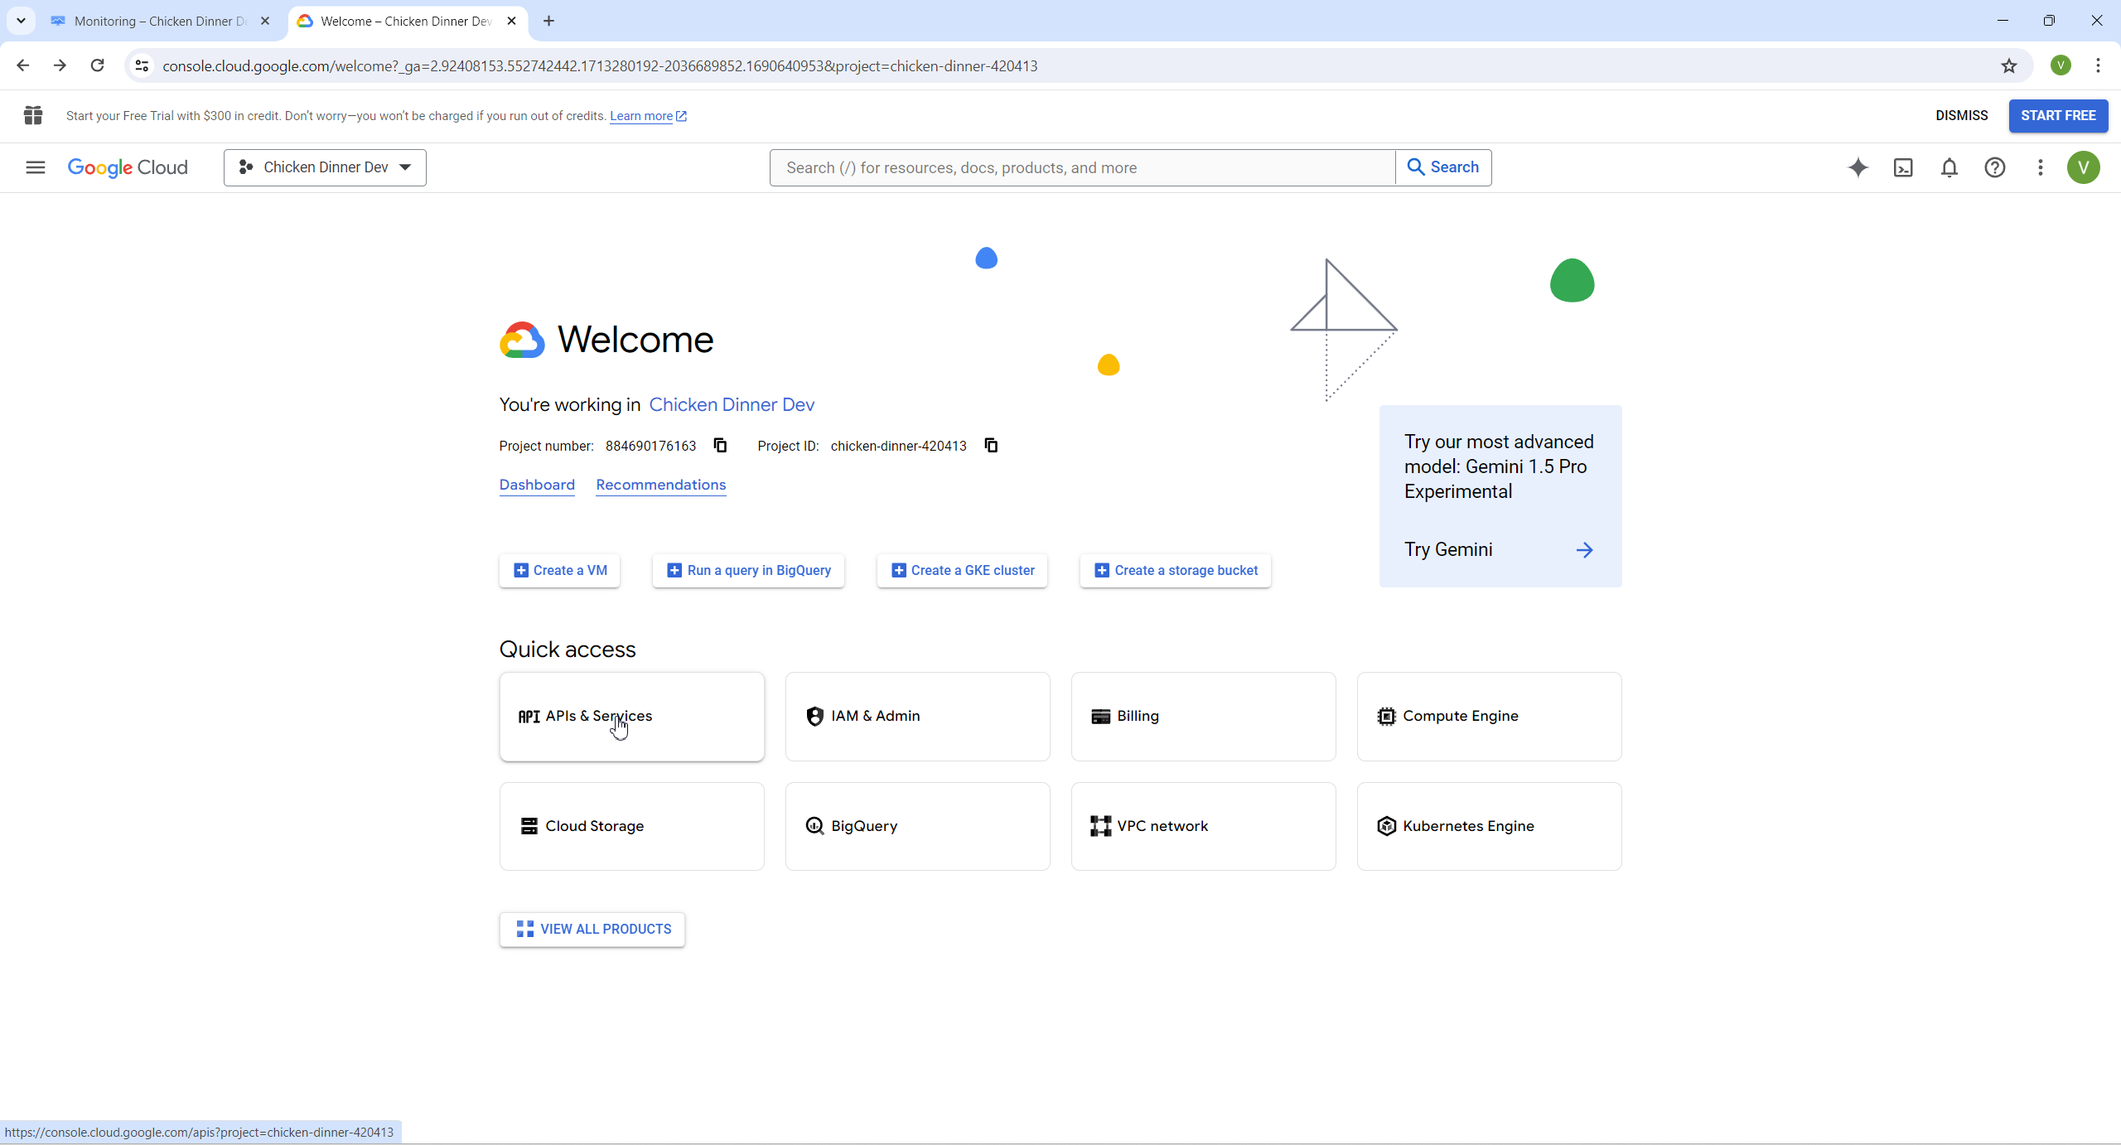Image resolution: width=2121 pixels, height=1145 pixels.
Task: Switch to Monitoring browser tab
Action: click(159, 21)
